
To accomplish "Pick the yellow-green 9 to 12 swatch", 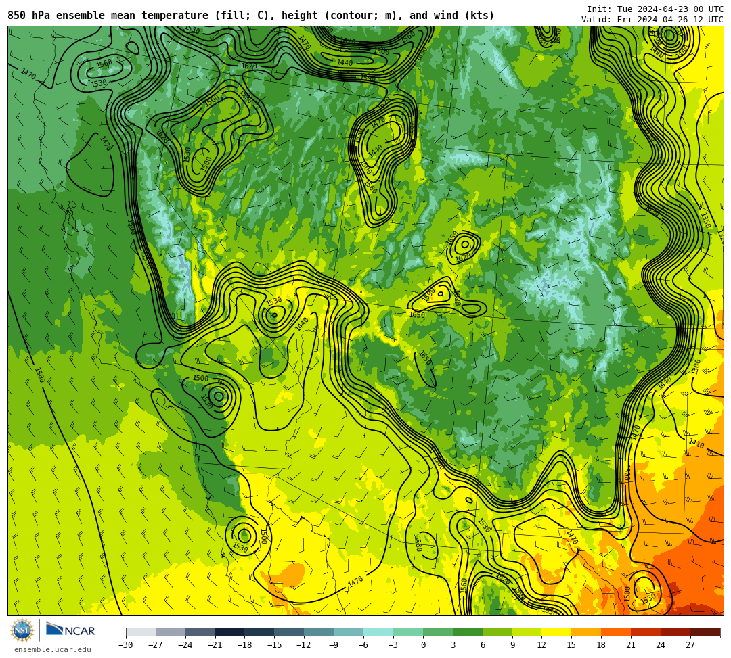I will point(527,632).
